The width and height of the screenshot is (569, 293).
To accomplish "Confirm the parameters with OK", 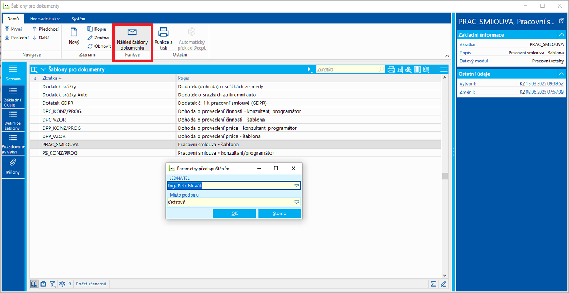I will (234, 213).
